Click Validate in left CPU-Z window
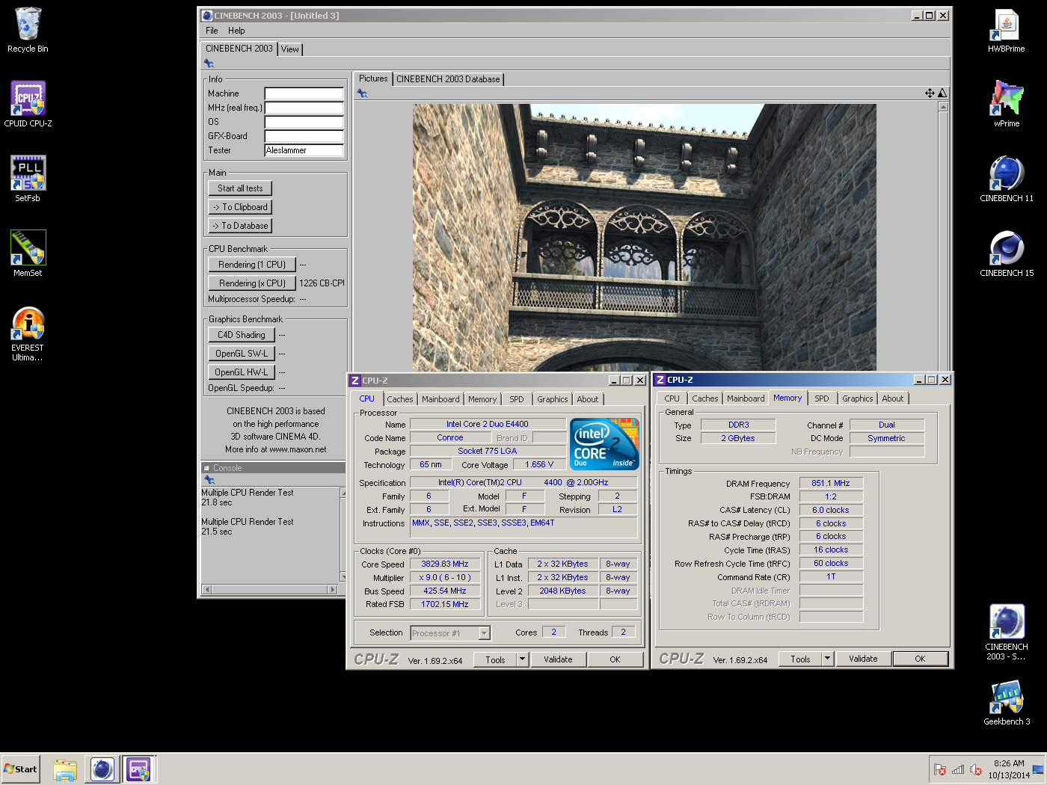 tap(558, 659)
